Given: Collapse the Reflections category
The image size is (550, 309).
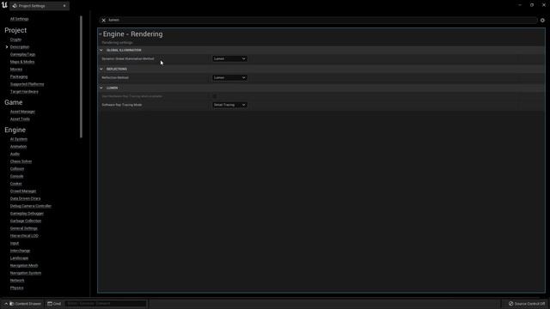Looking at the screenshot, I should click(101, 69).
